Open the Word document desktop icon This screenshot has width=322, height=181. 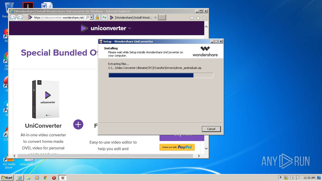47,5
